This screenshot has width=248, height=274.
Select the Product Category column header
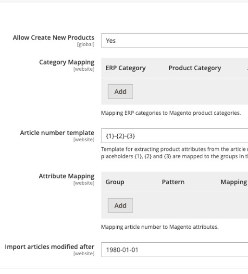[195, 68]
